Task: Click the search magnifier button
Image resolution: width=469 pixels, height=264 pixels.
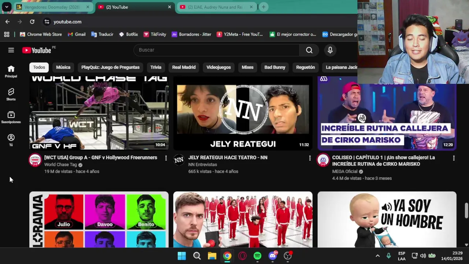Action: 309,50
